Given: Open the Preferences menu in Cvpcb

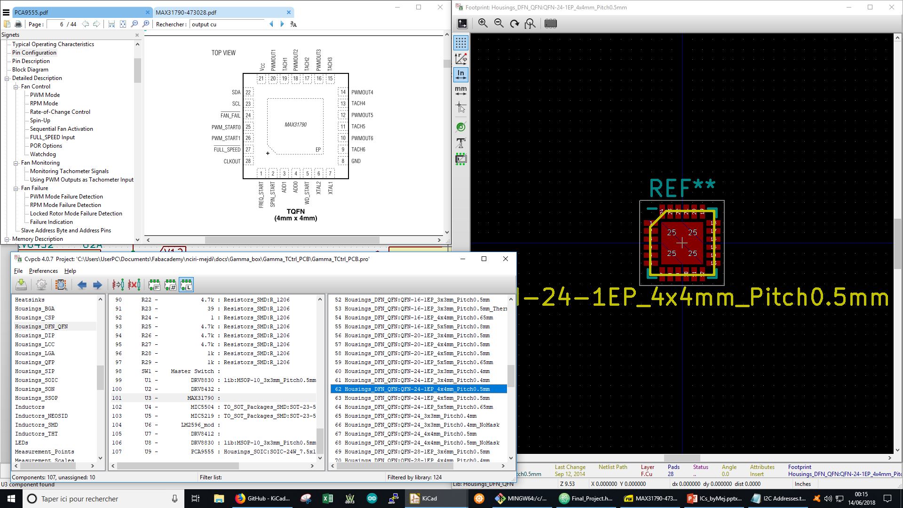Looking at the screenshot, I should tap(43, 271).
